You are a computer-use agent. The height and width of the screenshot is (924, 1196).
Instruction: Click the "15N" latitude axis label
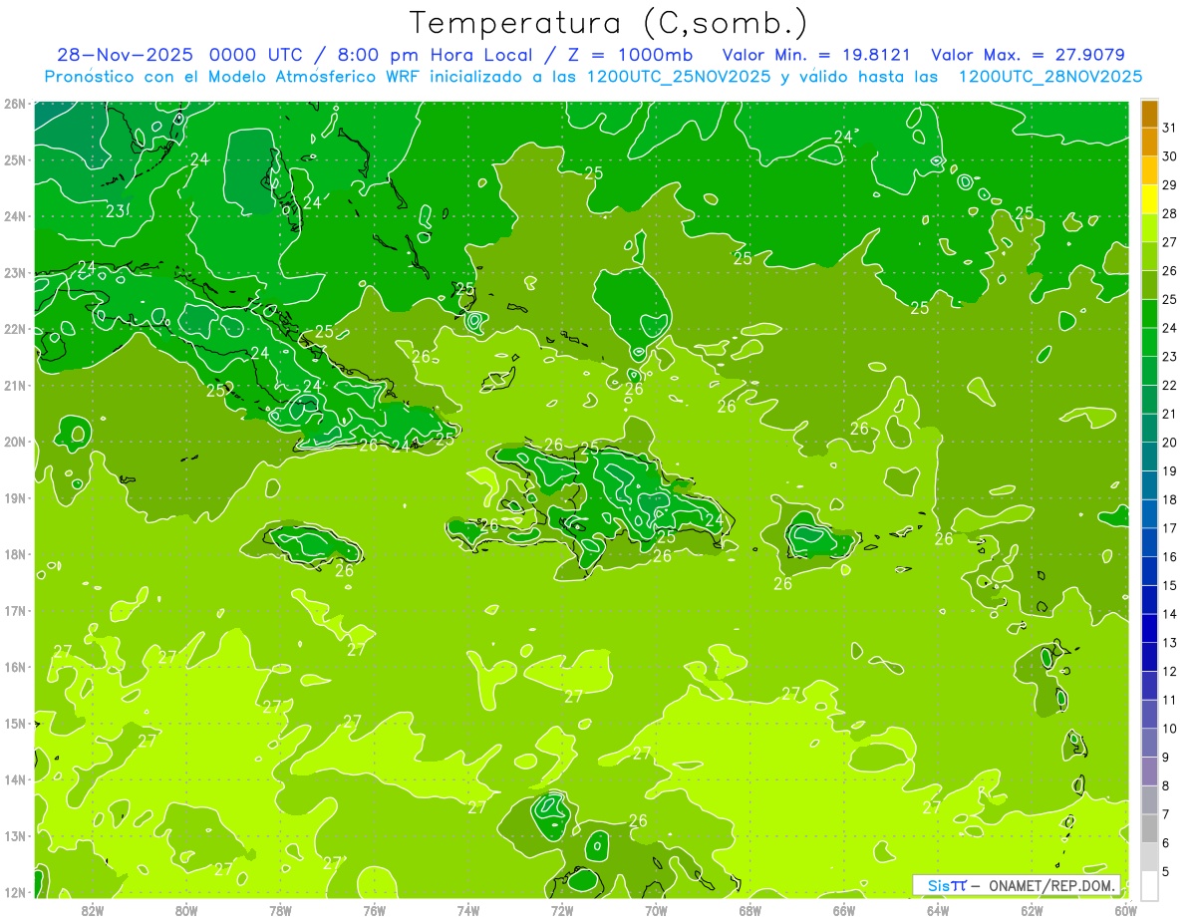(x=14, y=724)
